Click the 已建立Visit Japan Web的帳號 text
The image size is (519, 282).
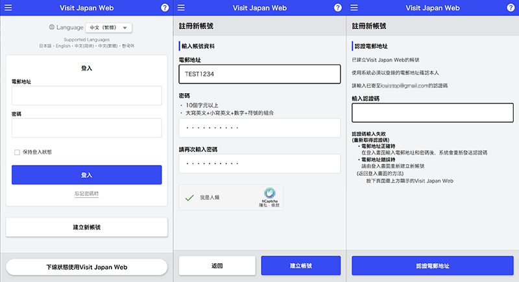(x=385, y=60)
